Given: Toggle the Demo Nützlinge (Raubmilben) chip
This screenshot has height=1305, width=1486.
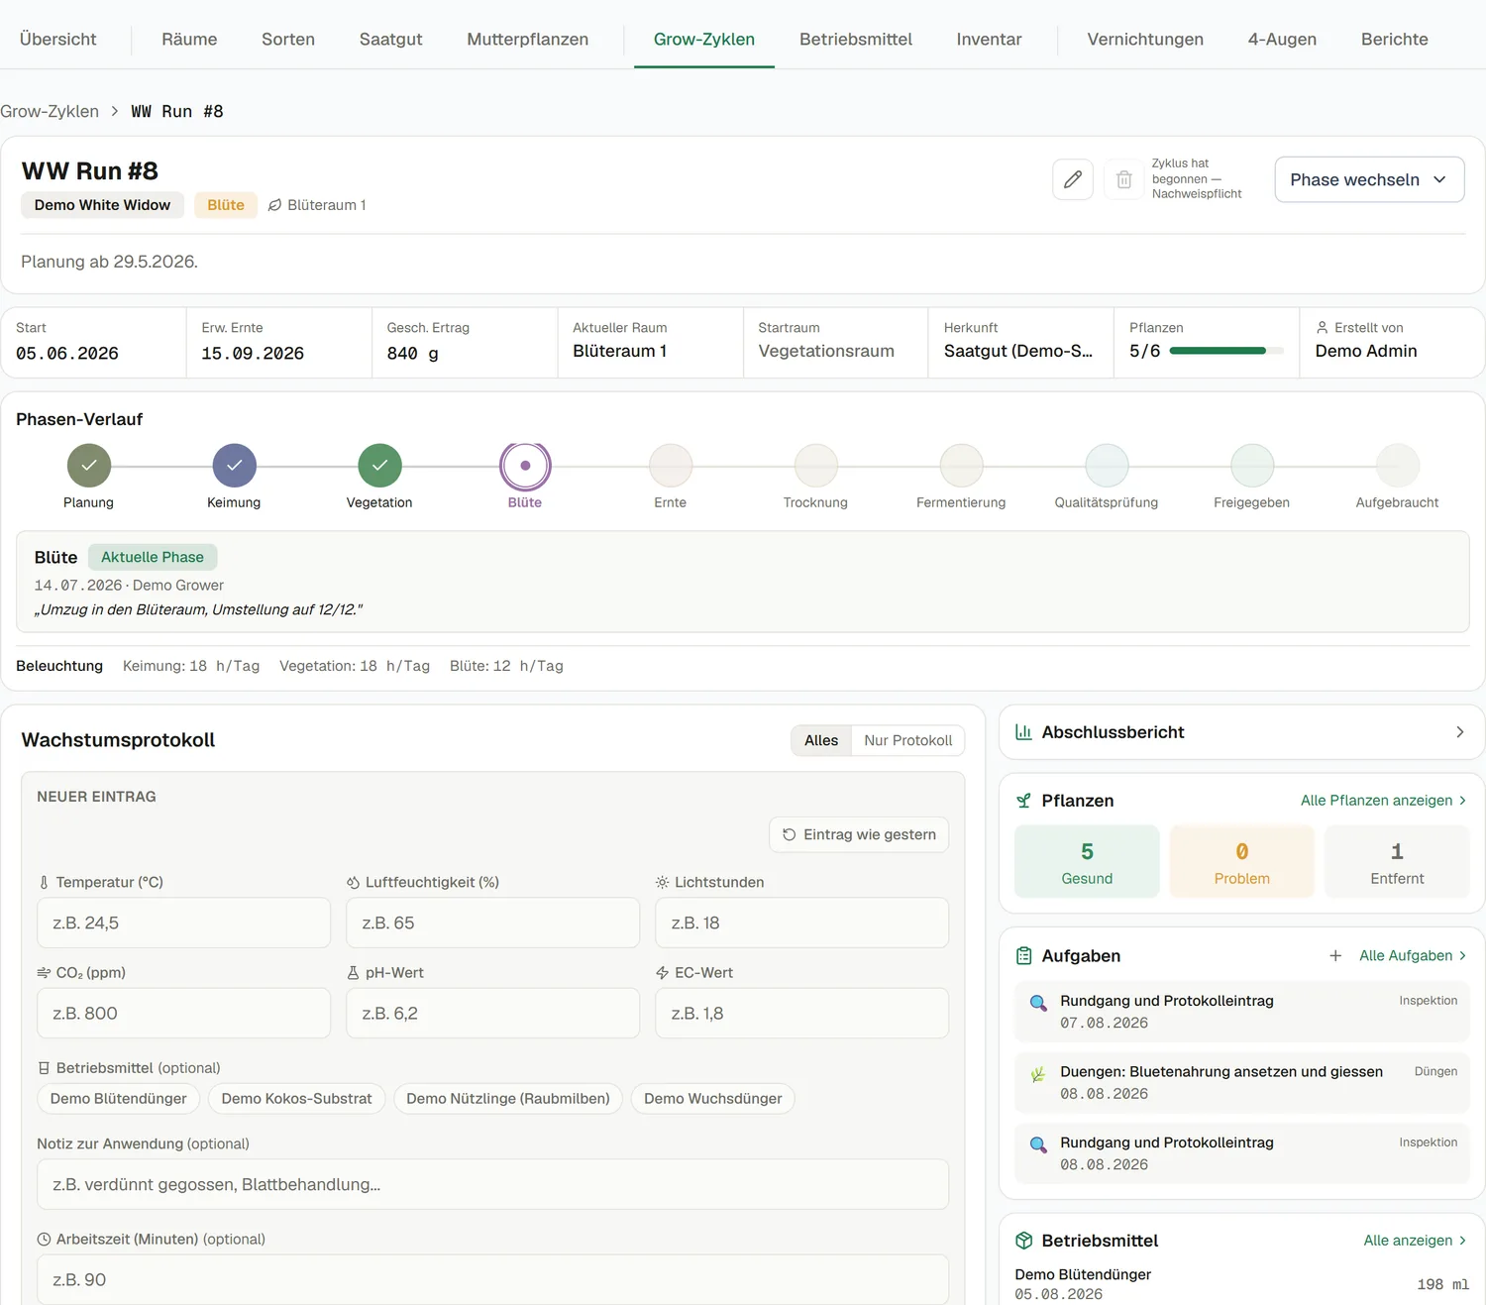Looking at the screenshot, I should (x=508, y=1098).
